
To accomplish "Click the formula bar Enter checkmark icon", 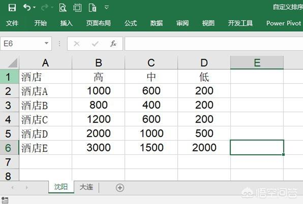I will pyautogui.click(x=95, y=44).
